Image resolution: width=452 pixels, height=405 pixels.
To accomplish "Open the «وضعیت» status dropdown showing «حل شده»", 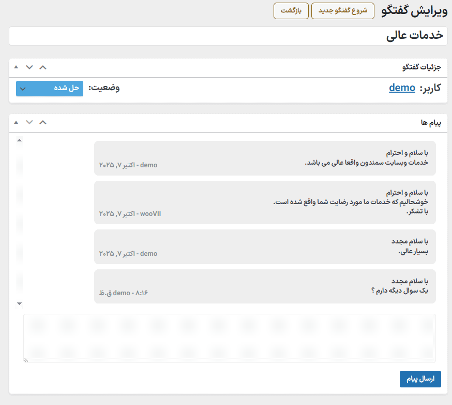I will coord(49,89).
